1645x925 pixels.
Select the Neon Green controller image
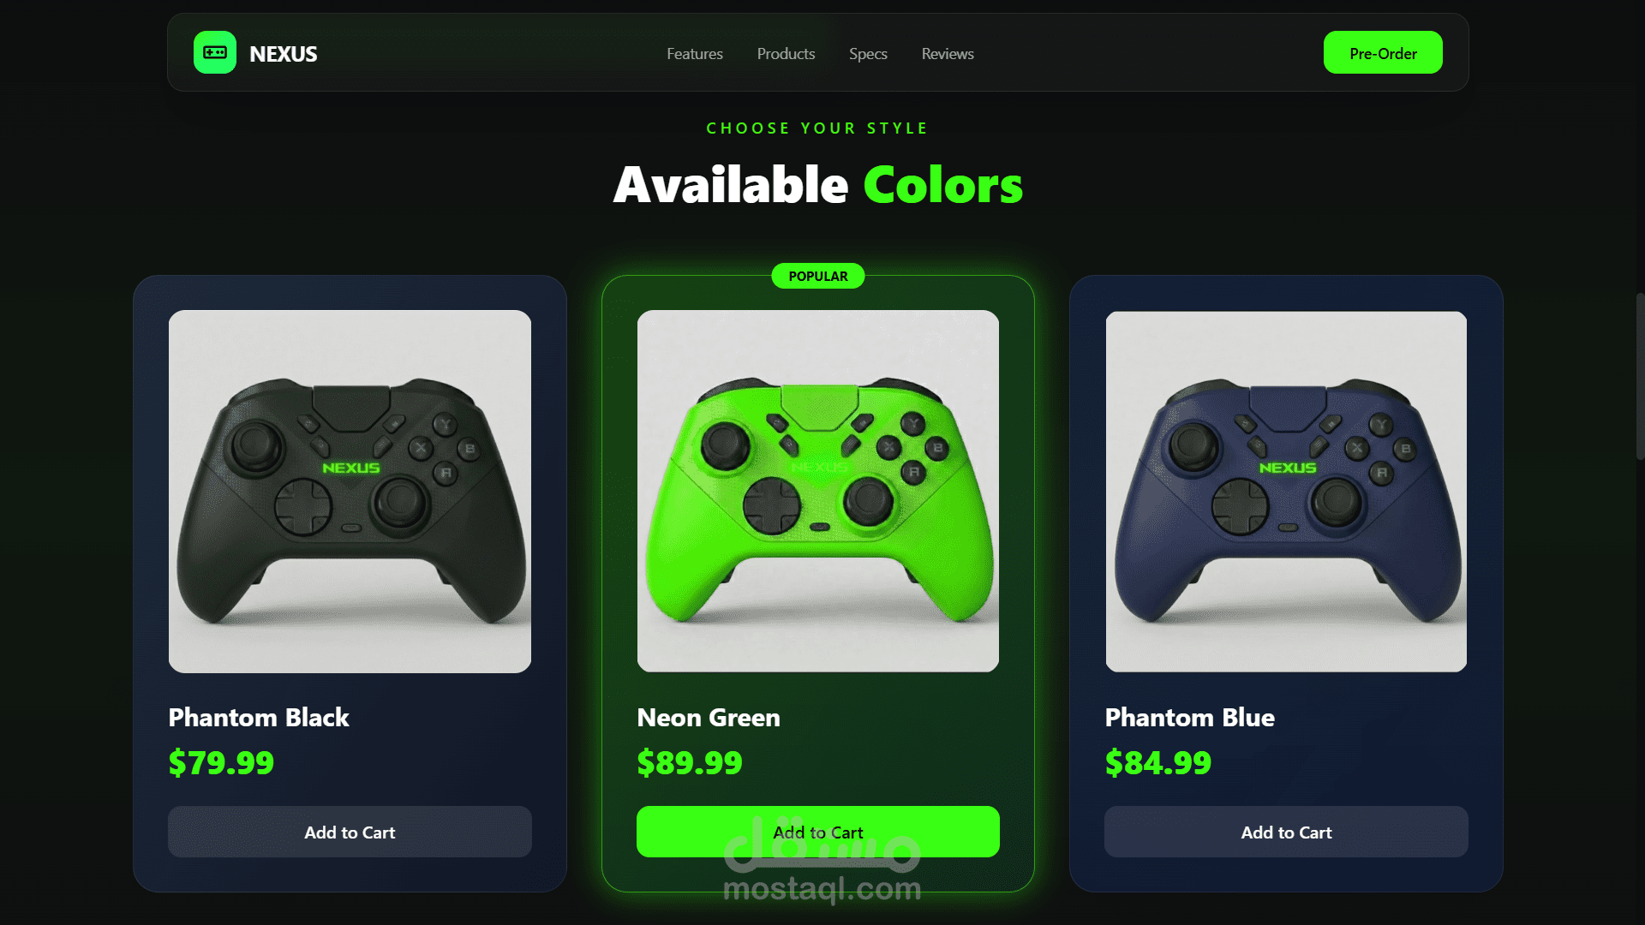pos(818,492)
